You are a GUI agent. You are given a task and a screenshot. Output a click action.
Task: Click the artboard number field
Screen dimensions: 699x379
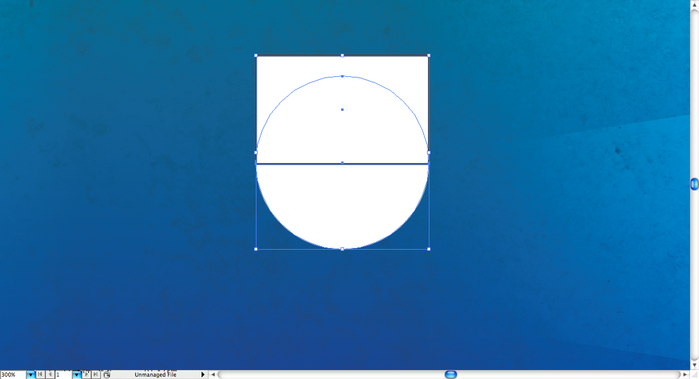pyautogui.click(x=63, y=375)
